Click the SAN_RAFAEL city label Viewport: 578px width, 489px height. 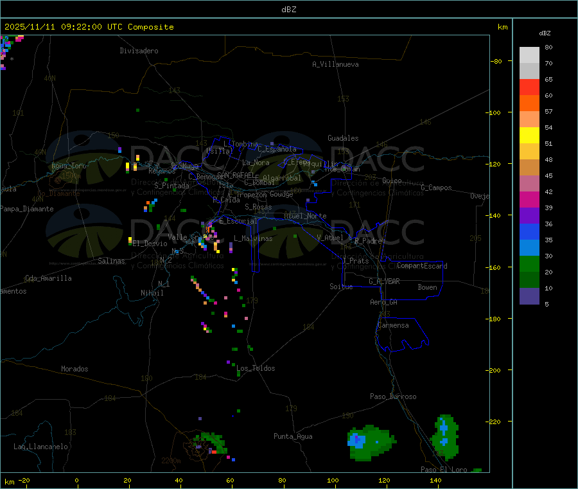(236, 175)
